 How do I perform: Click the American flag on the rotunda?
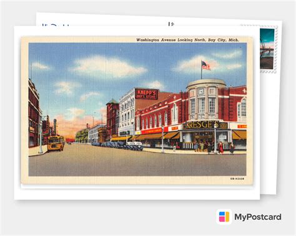tap(205, 65)
